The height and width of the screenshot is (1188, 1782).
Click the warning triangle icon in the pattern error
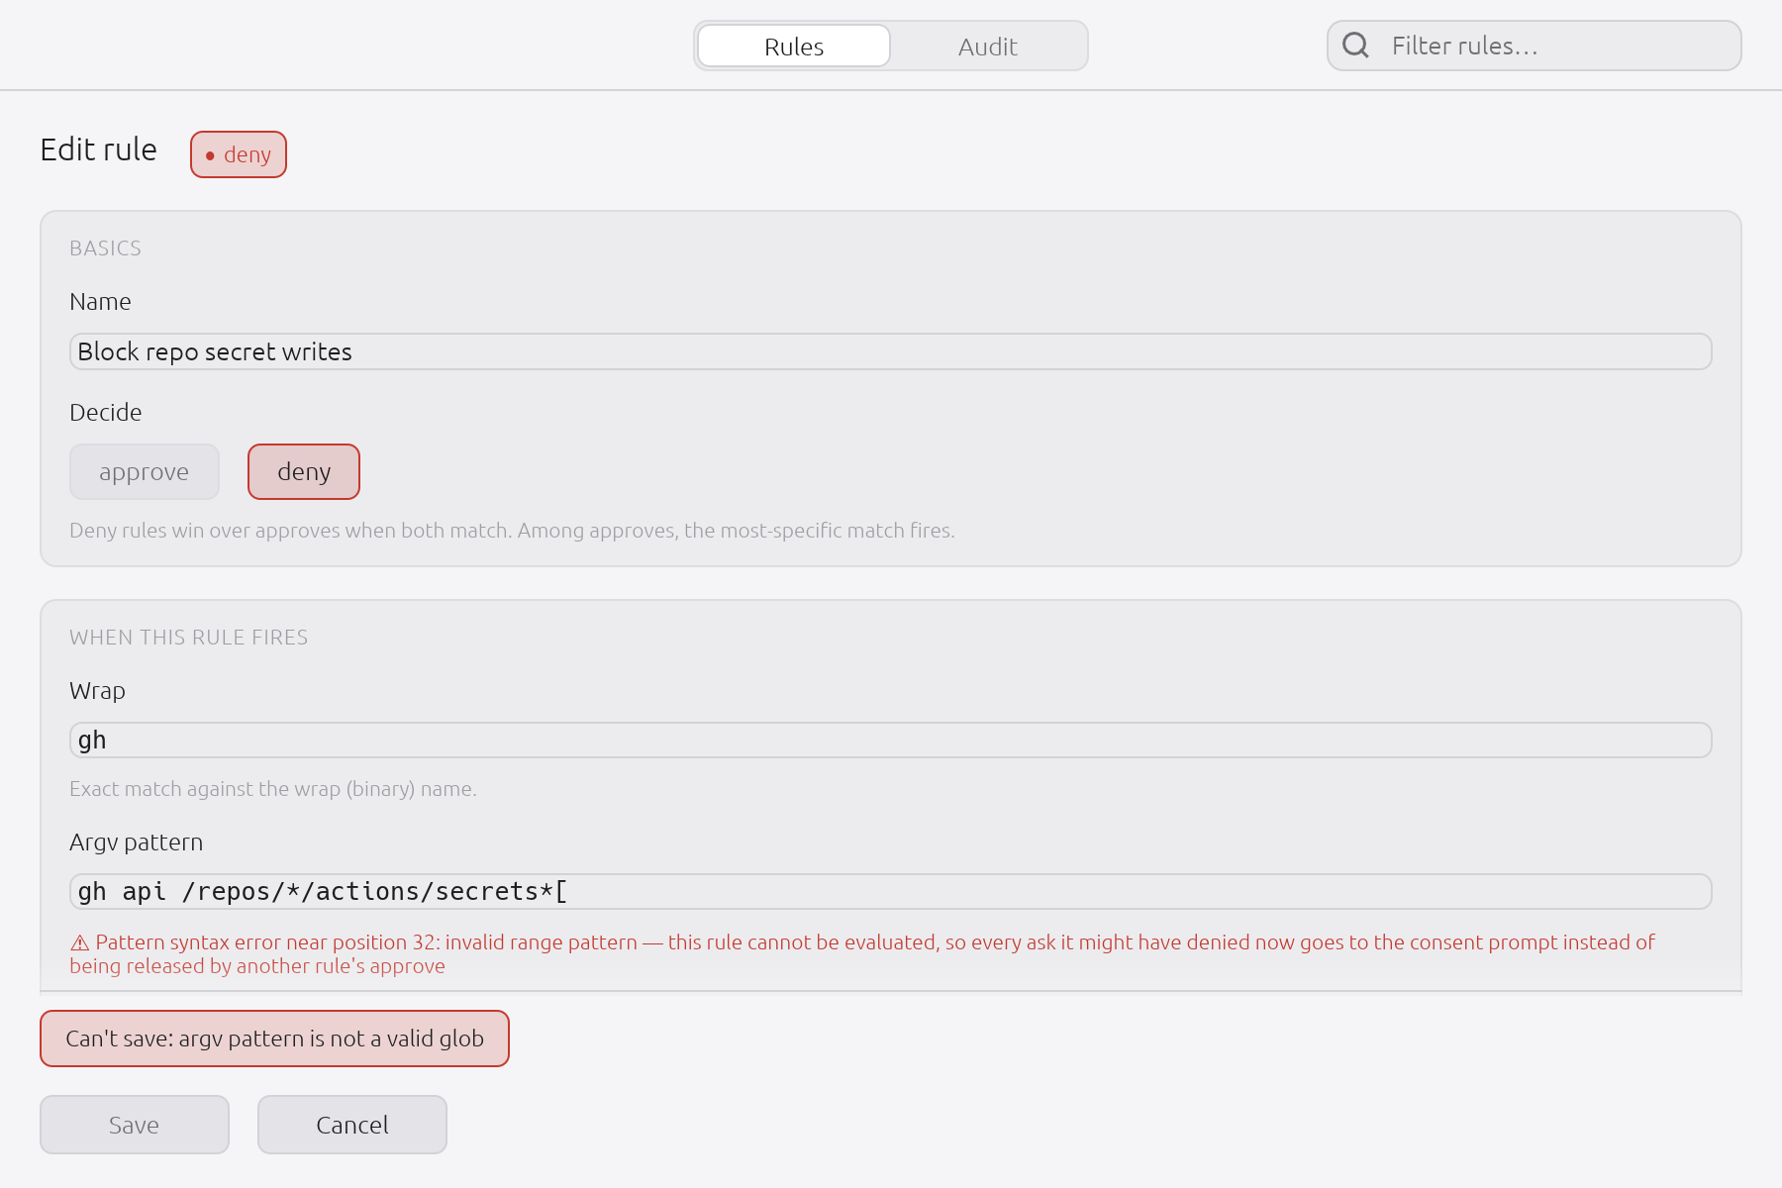point(80,943)
